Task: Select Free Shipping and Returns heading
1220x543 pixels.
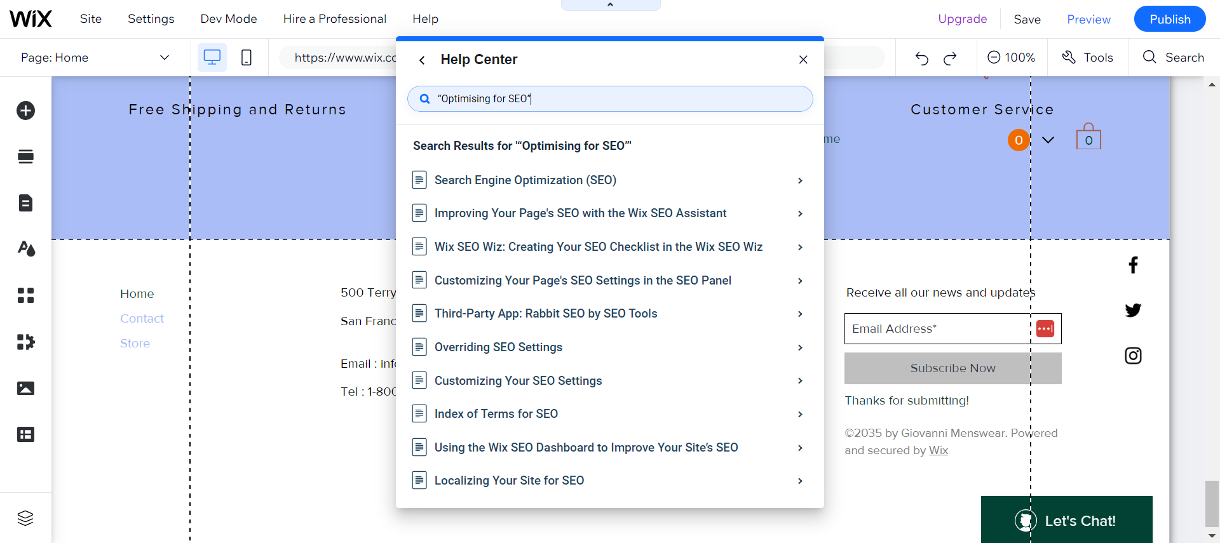Action: coord(238,110)
